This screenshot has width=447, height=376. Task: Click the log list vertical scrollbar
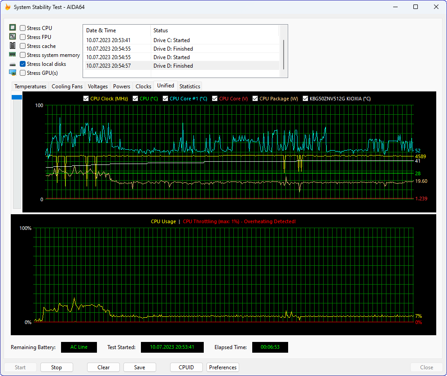pos(283,54)
